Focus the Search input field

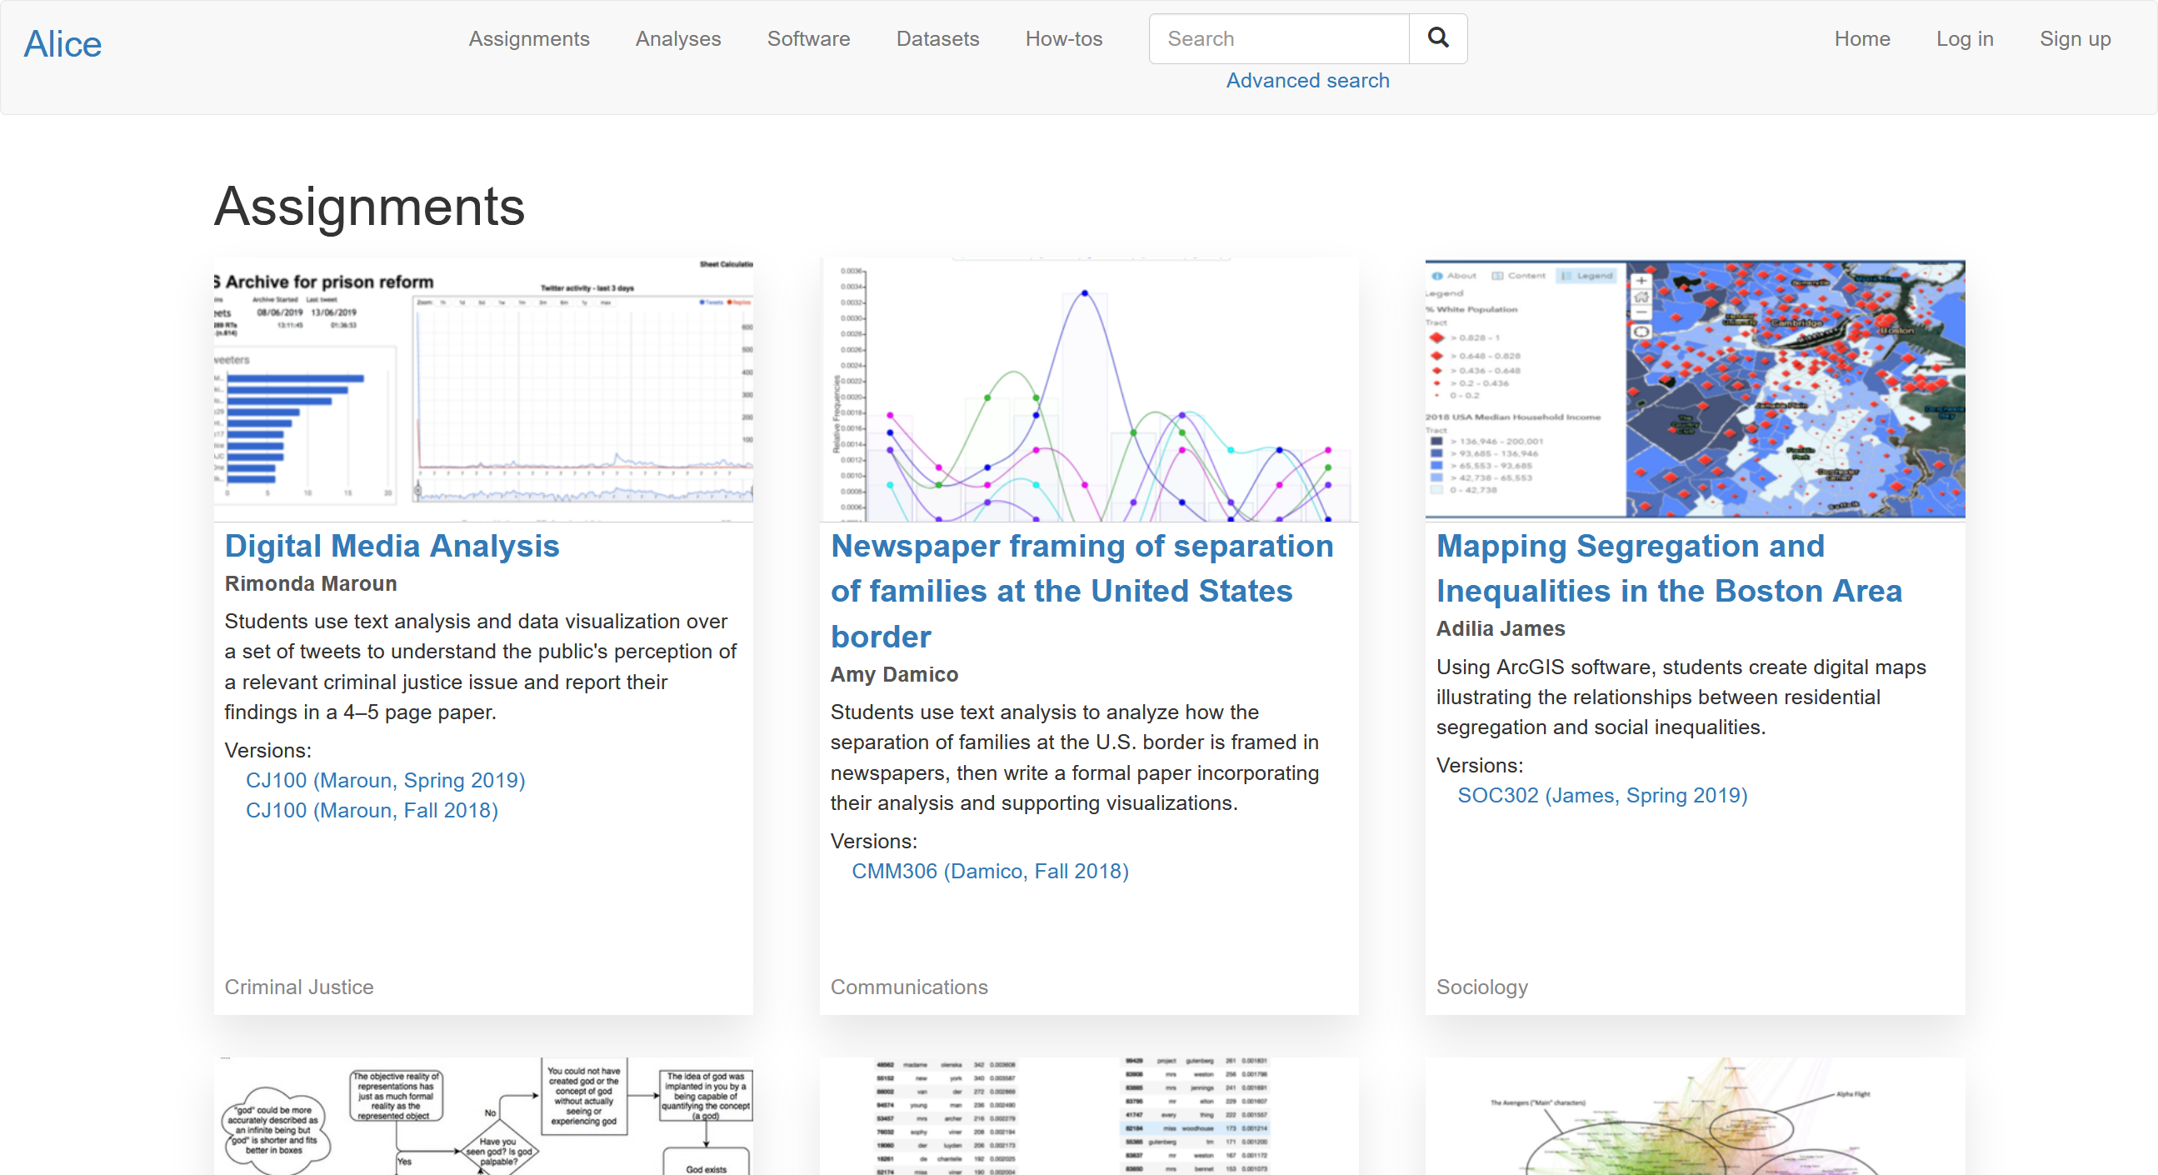[x=1278, y=38]
